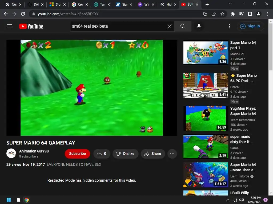Clear the search box with the X icon
Screen dimensions: 273x204
pos(169,26)
